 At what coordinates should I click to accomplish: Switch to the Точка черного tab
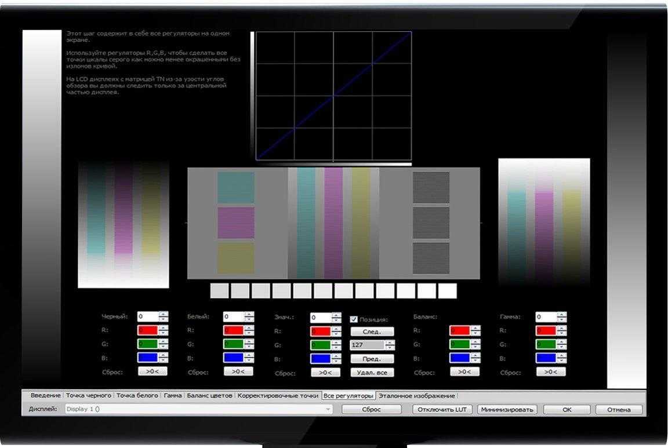click(x=88, y=395)
